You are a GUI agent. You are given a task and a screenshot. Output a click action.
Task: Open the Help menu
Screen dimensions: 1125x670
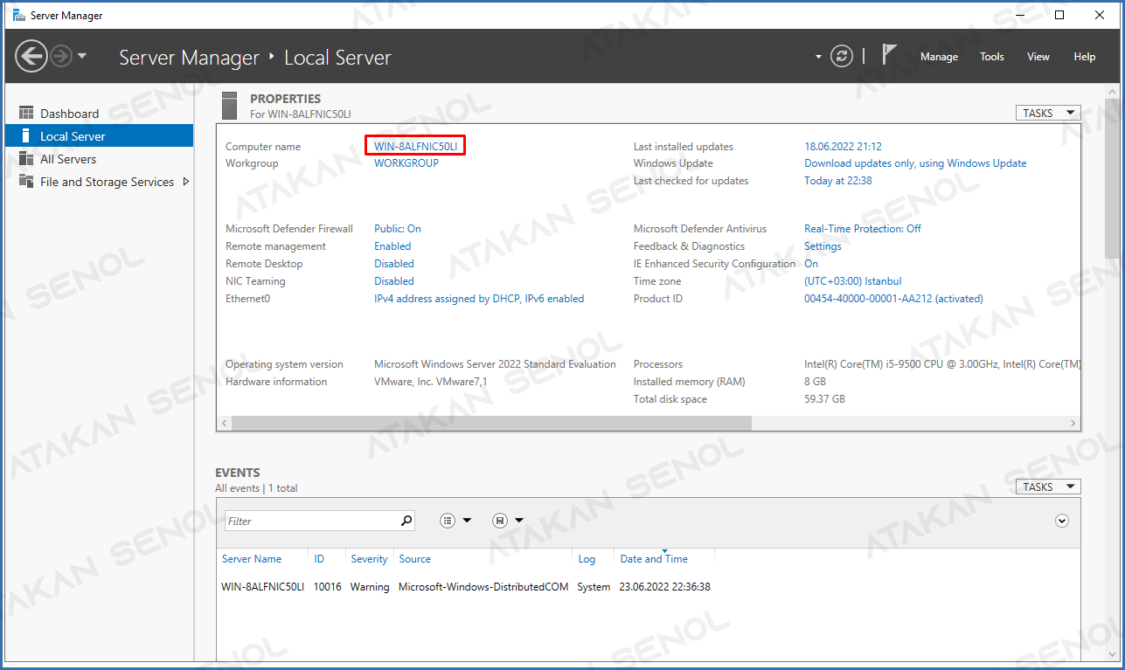pyautogui.click(x=1084, y=57)
